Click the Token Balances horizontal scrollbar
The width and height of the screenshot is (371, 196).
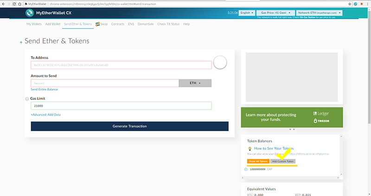point(291,177)
